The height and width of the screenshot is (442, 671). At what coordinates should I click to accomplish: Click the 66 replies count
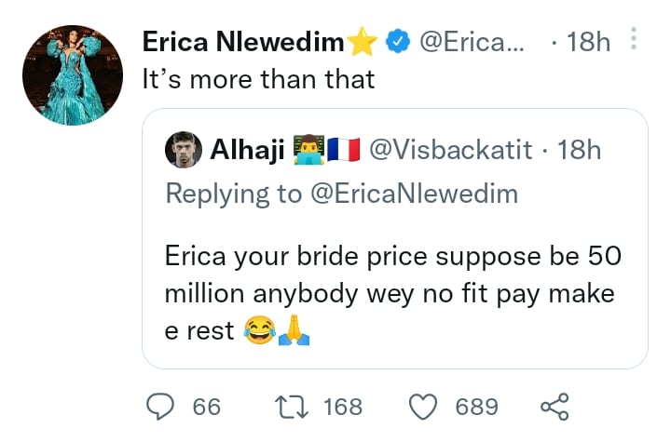(x=206, y=407)
